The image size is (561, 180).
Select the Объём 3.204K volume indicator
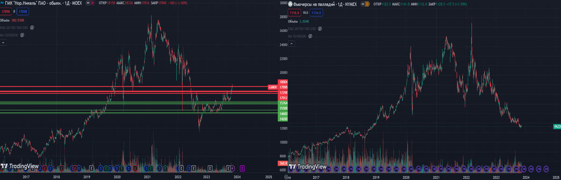pos(299,21)
